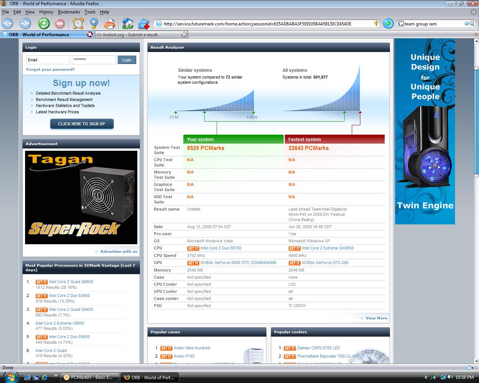Reload the page with the green button
The height and width of the screenshot is (383, 479).
tap(44, 24)
